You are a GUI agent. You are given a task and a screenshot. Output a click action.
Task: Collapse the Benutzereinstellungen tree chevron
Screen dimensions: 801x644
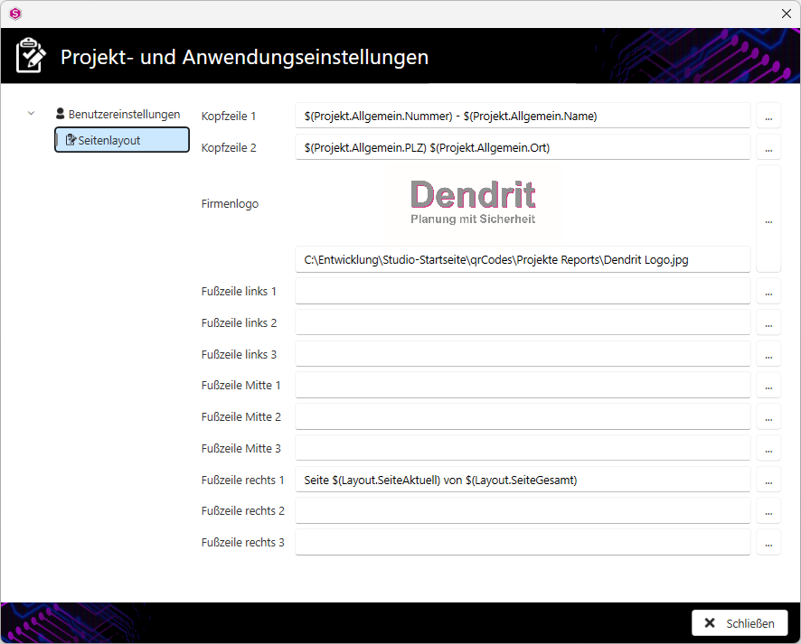click(31, 113)
